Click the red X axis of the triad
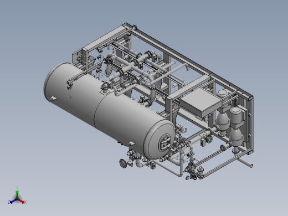Viewport: 288px width, 216px height. point(21,200)
